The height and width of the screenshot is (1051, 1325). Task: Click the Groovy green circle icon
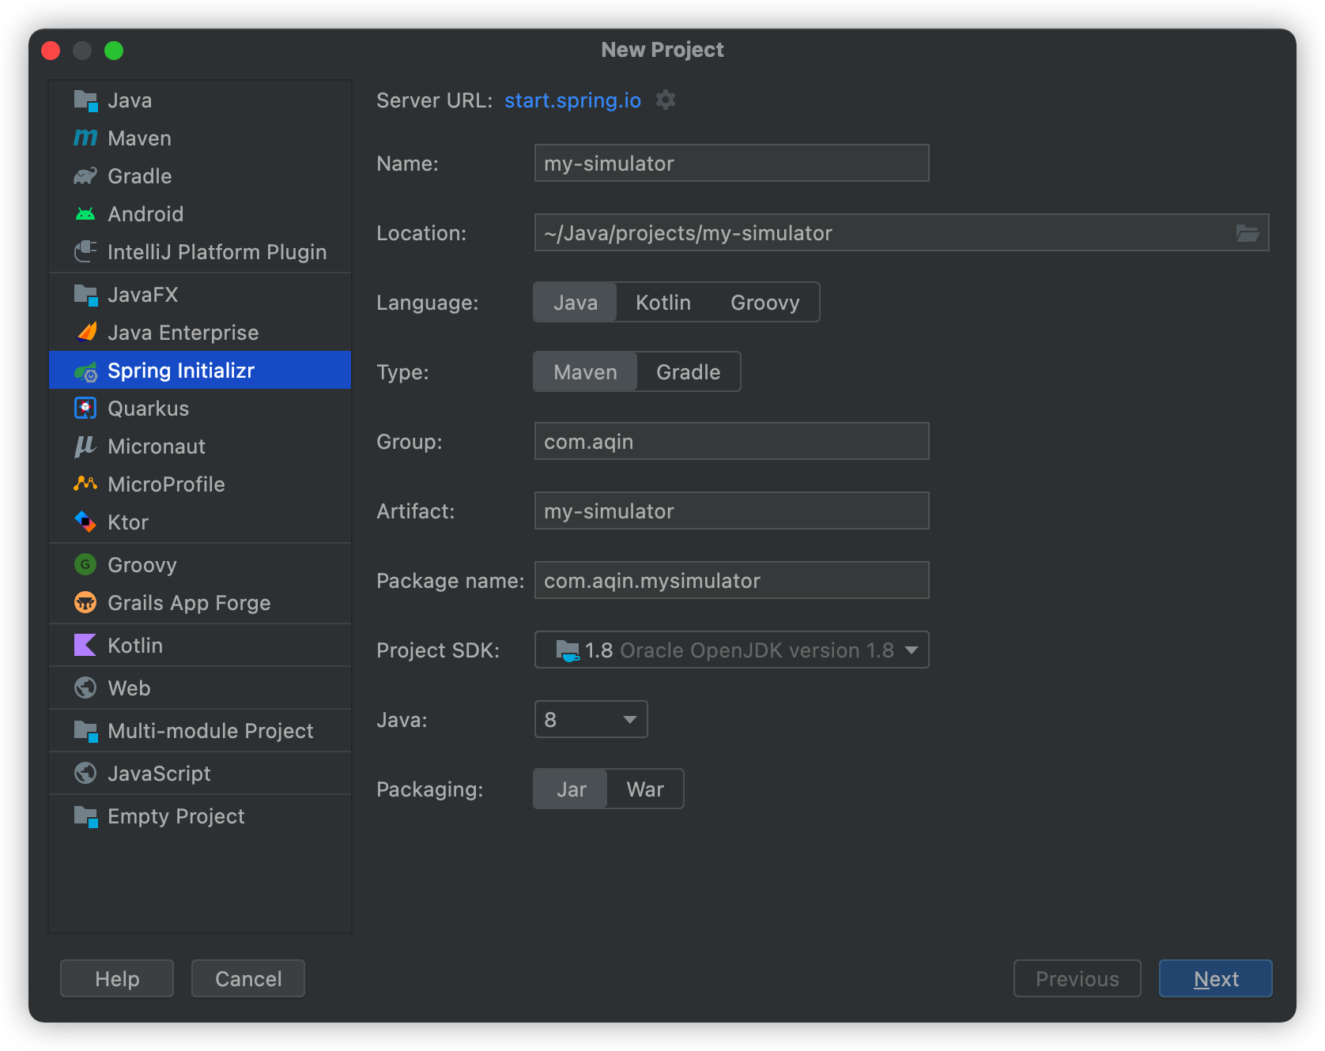coord(85,565)
